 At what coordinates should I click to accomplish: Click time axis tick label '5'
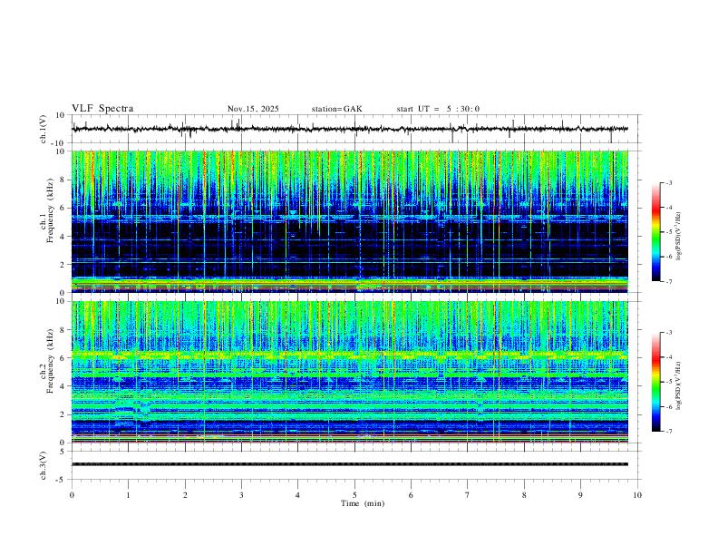[x=354, y=495]
